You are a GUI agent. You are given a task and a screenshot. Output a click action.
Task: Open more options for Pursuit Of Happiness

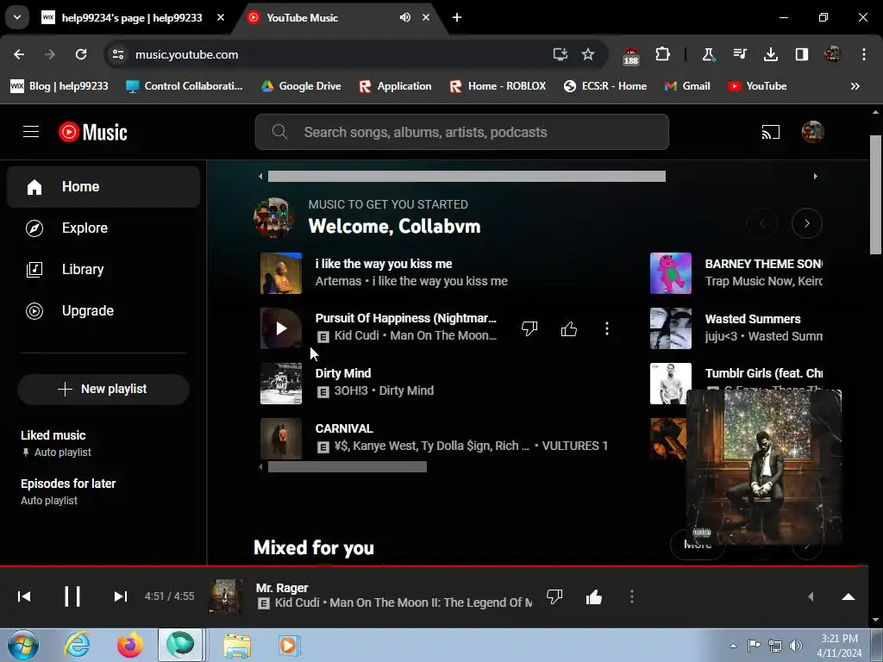(x=606, y=328)
